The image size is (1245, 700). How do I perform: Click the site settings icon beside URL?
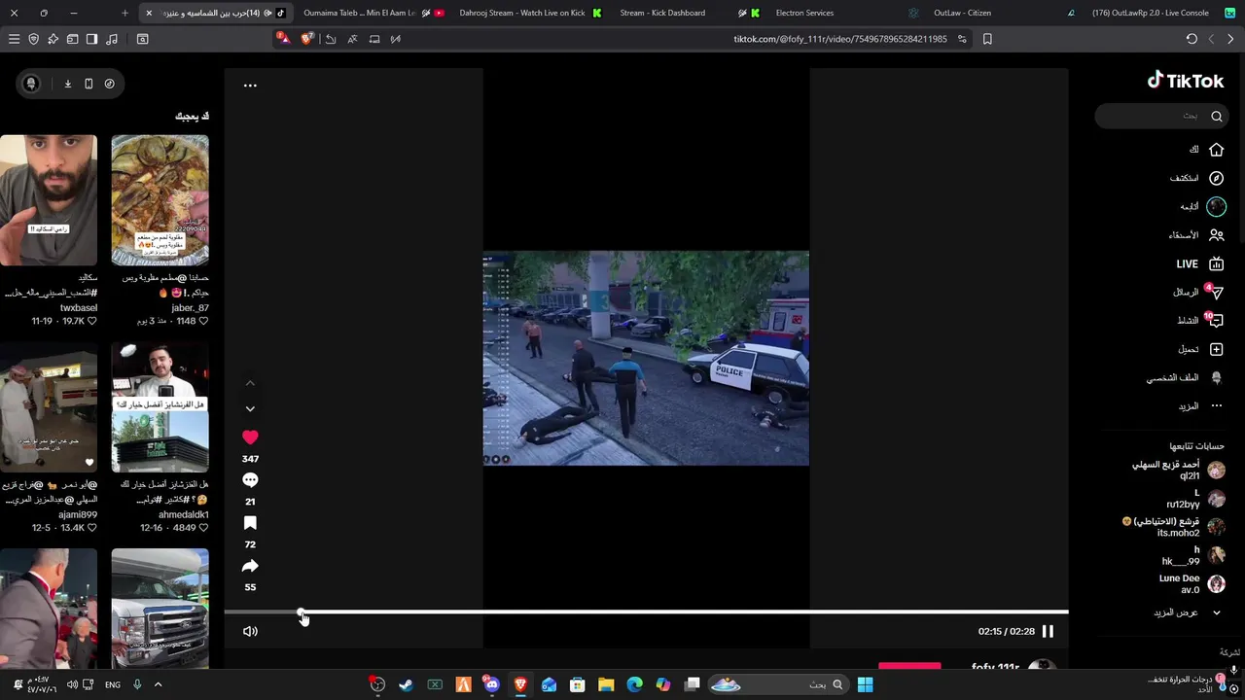(x=962, y=39)
